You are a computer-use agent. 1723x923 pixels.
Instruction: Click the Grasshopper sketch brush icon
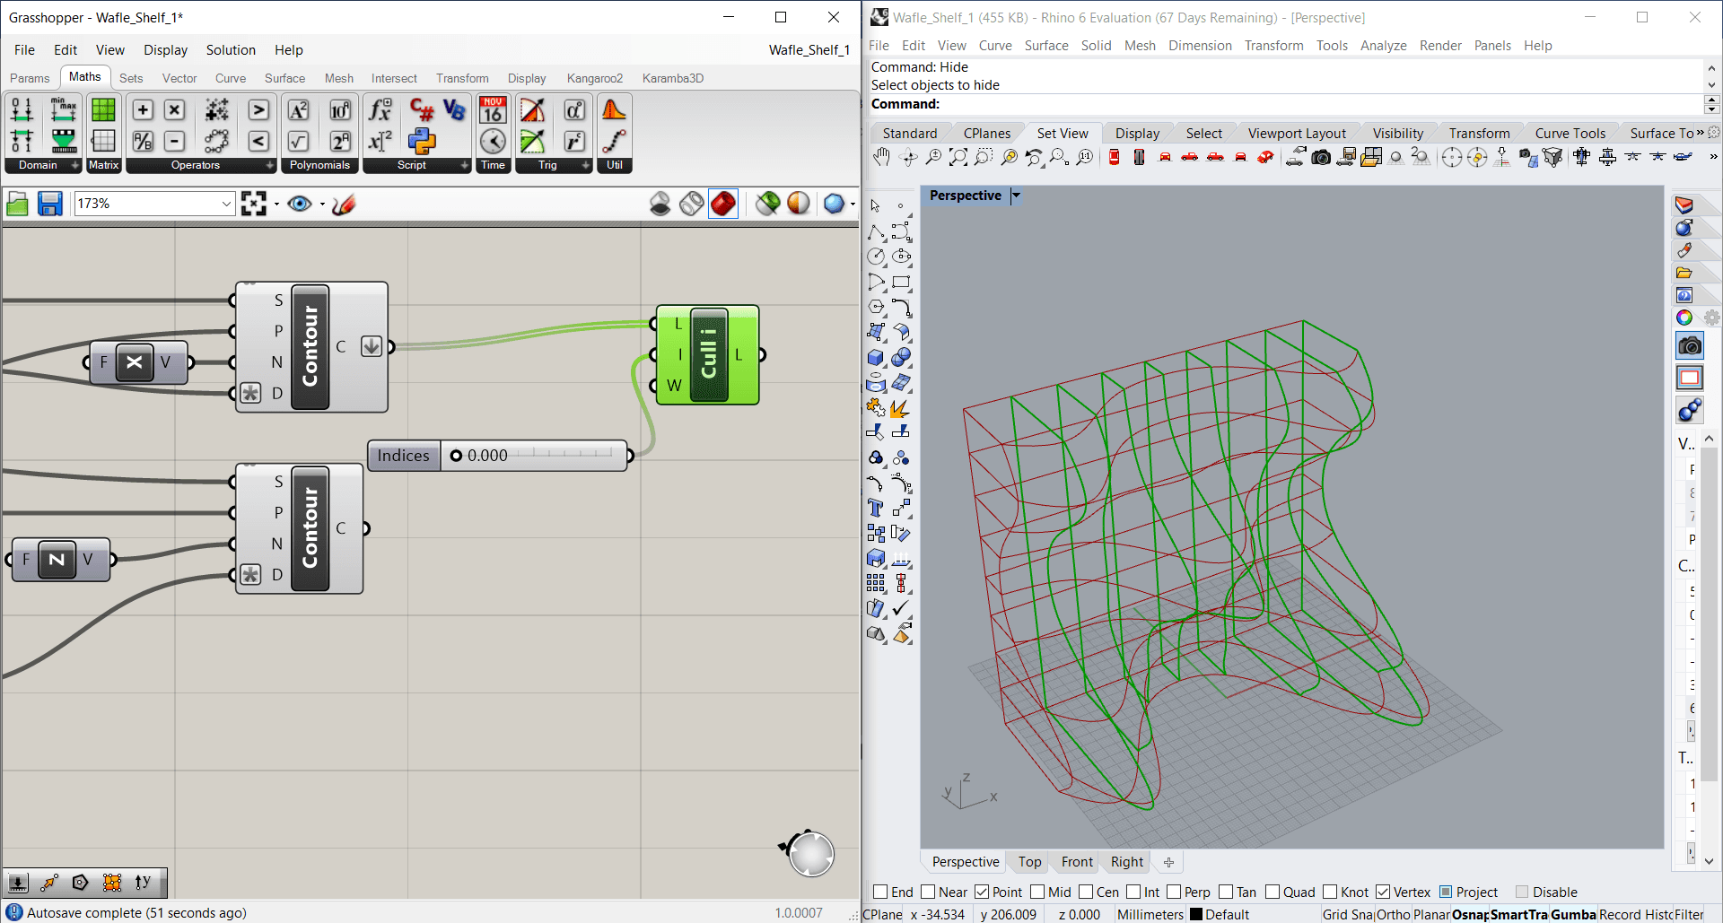pos(344,205)
